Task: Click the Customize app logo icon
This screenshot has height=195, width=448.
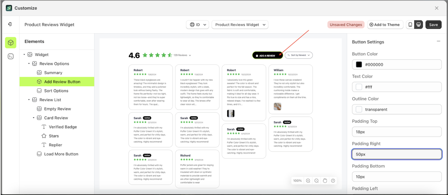Action: [x=9, y=8]
